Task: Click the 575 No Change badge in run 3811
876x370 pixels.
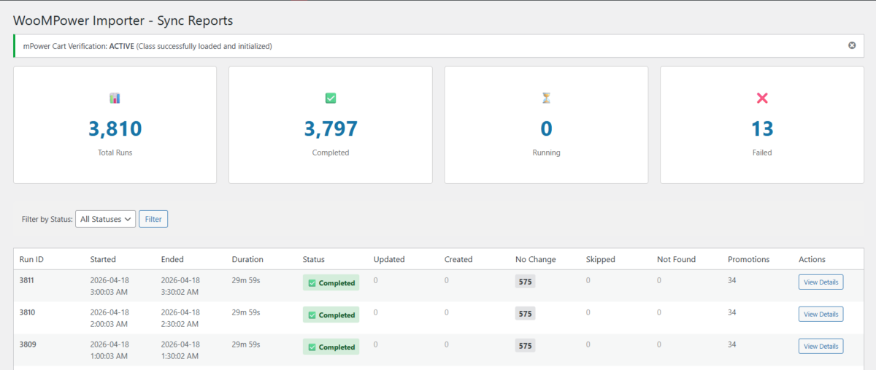Action: click(525, 281)
